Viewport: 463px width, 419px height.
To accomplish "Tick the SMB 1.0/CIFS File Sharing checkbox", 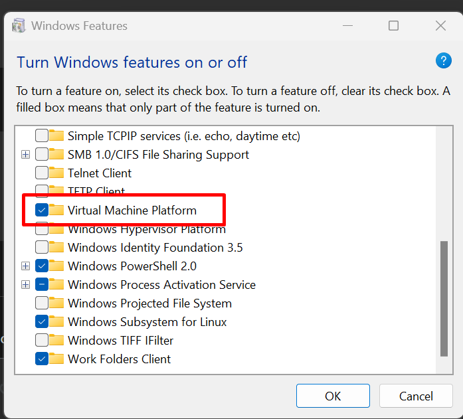I will tap(42, 154).
